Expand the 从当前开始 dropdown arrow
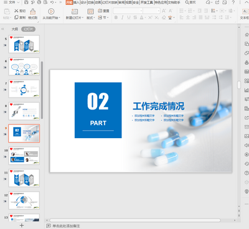Screen dimensions: 249x229 coord(59,18)
